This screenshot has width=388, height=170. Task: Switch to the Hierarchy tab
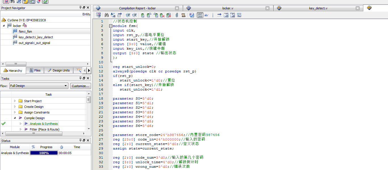13,70
